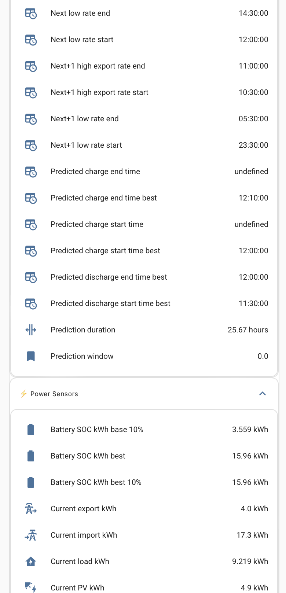Image resolution: width=286 pixels, height=593 pixels.
Task: Open Predicted discharge start time best row
Action: [x=144, y=303]
